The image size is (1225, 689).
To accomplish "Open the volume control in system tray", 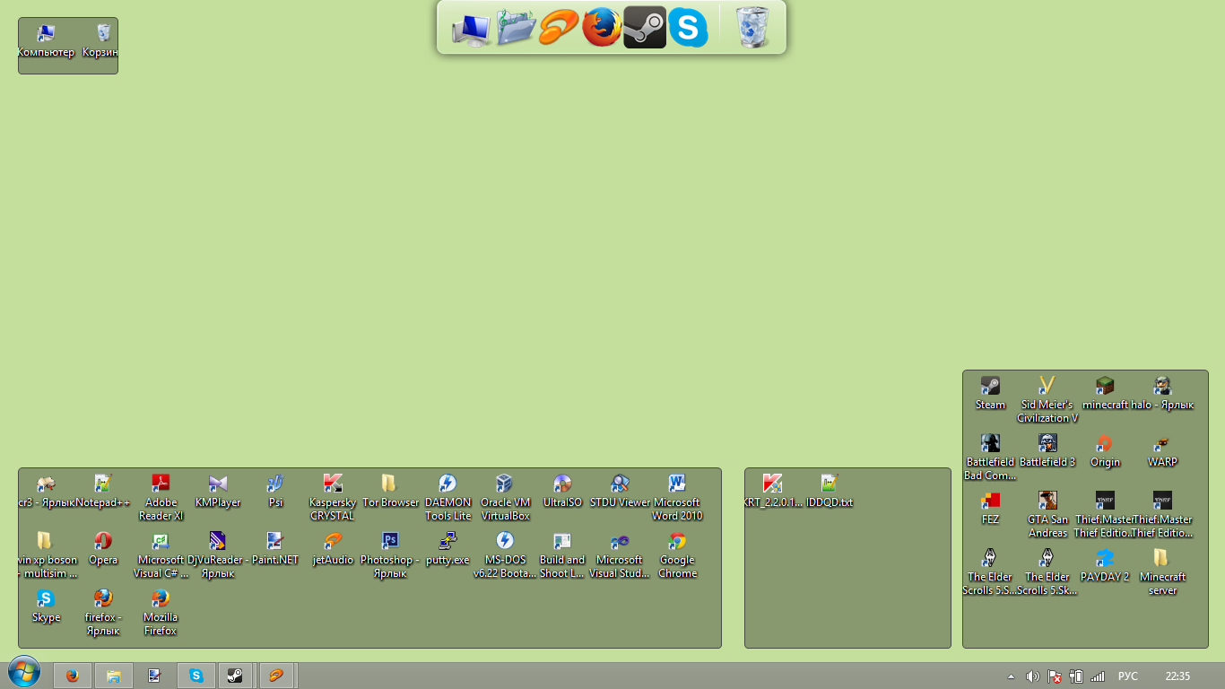I will (1033, 676).
